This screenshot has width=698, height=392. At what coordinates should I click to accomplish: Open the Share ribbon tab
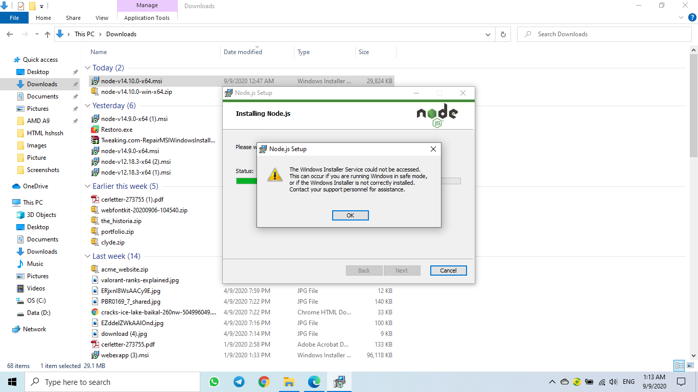pyautogui.click(x=73, y=18)
